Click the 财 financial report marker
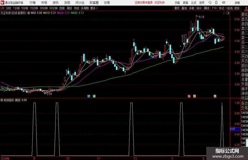The image size is (248, 160). click(x=89, y=96)
